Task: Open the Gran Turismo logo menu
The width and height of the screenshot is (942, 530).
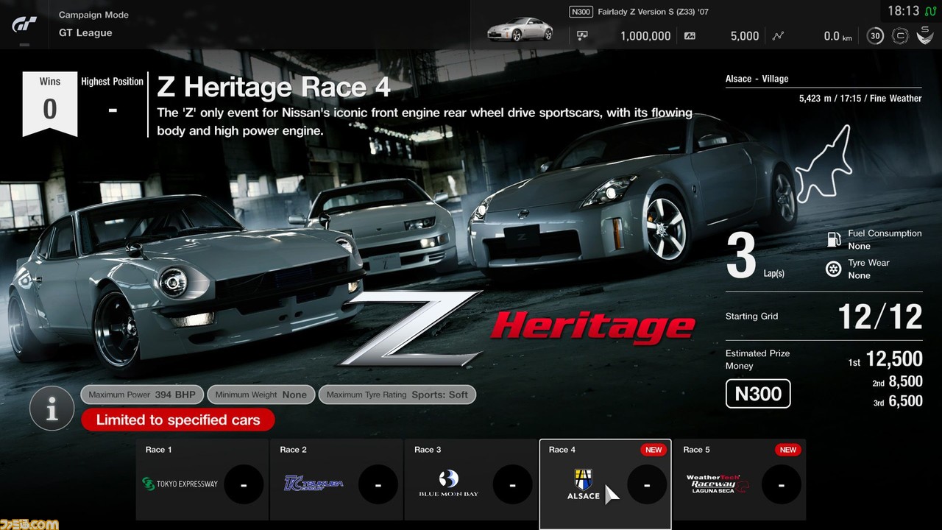Action: (24, 26)
